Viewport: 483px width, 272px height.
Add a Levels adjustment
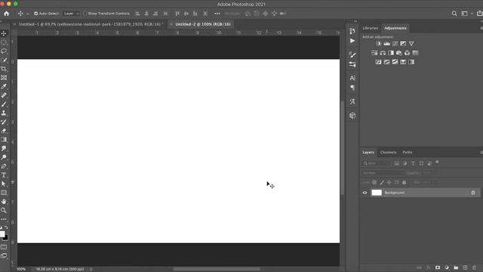387,44
